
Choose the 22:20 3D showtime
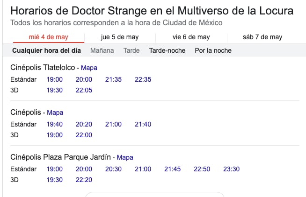click(x=84, y=180)
